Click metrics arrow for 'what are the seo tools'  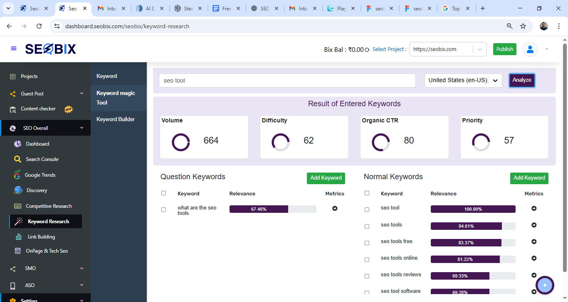[335, 208]
